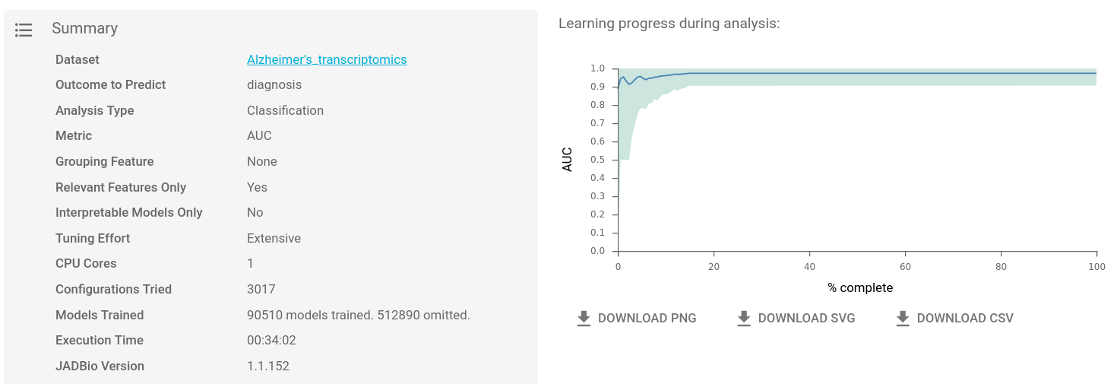1117x384 pixels.
Task: Select the Execution Time value 00:34:02
Action: [271, 340]
